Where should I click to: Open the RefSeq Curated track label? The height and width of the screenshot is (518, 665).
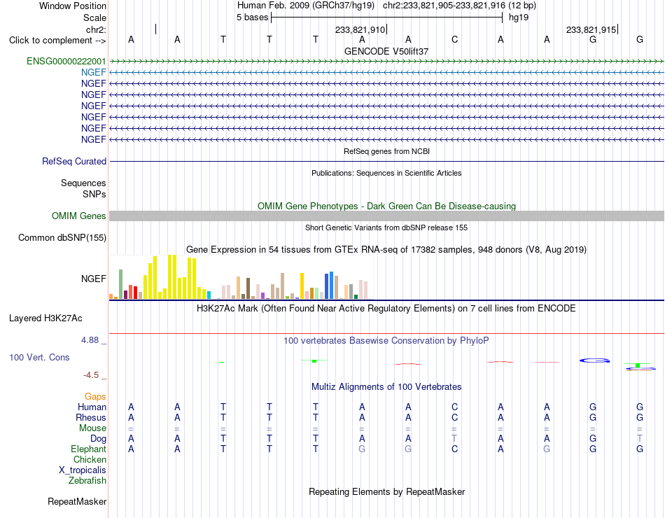(x=74, y=161)
